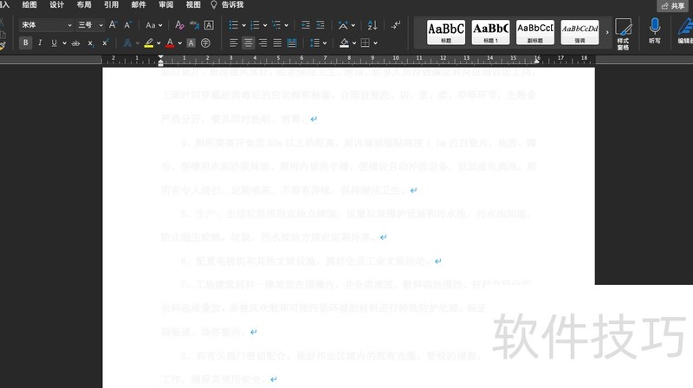Toggle Italic formatting
Viewport: 693px width, 388px height.
[40, 42]
